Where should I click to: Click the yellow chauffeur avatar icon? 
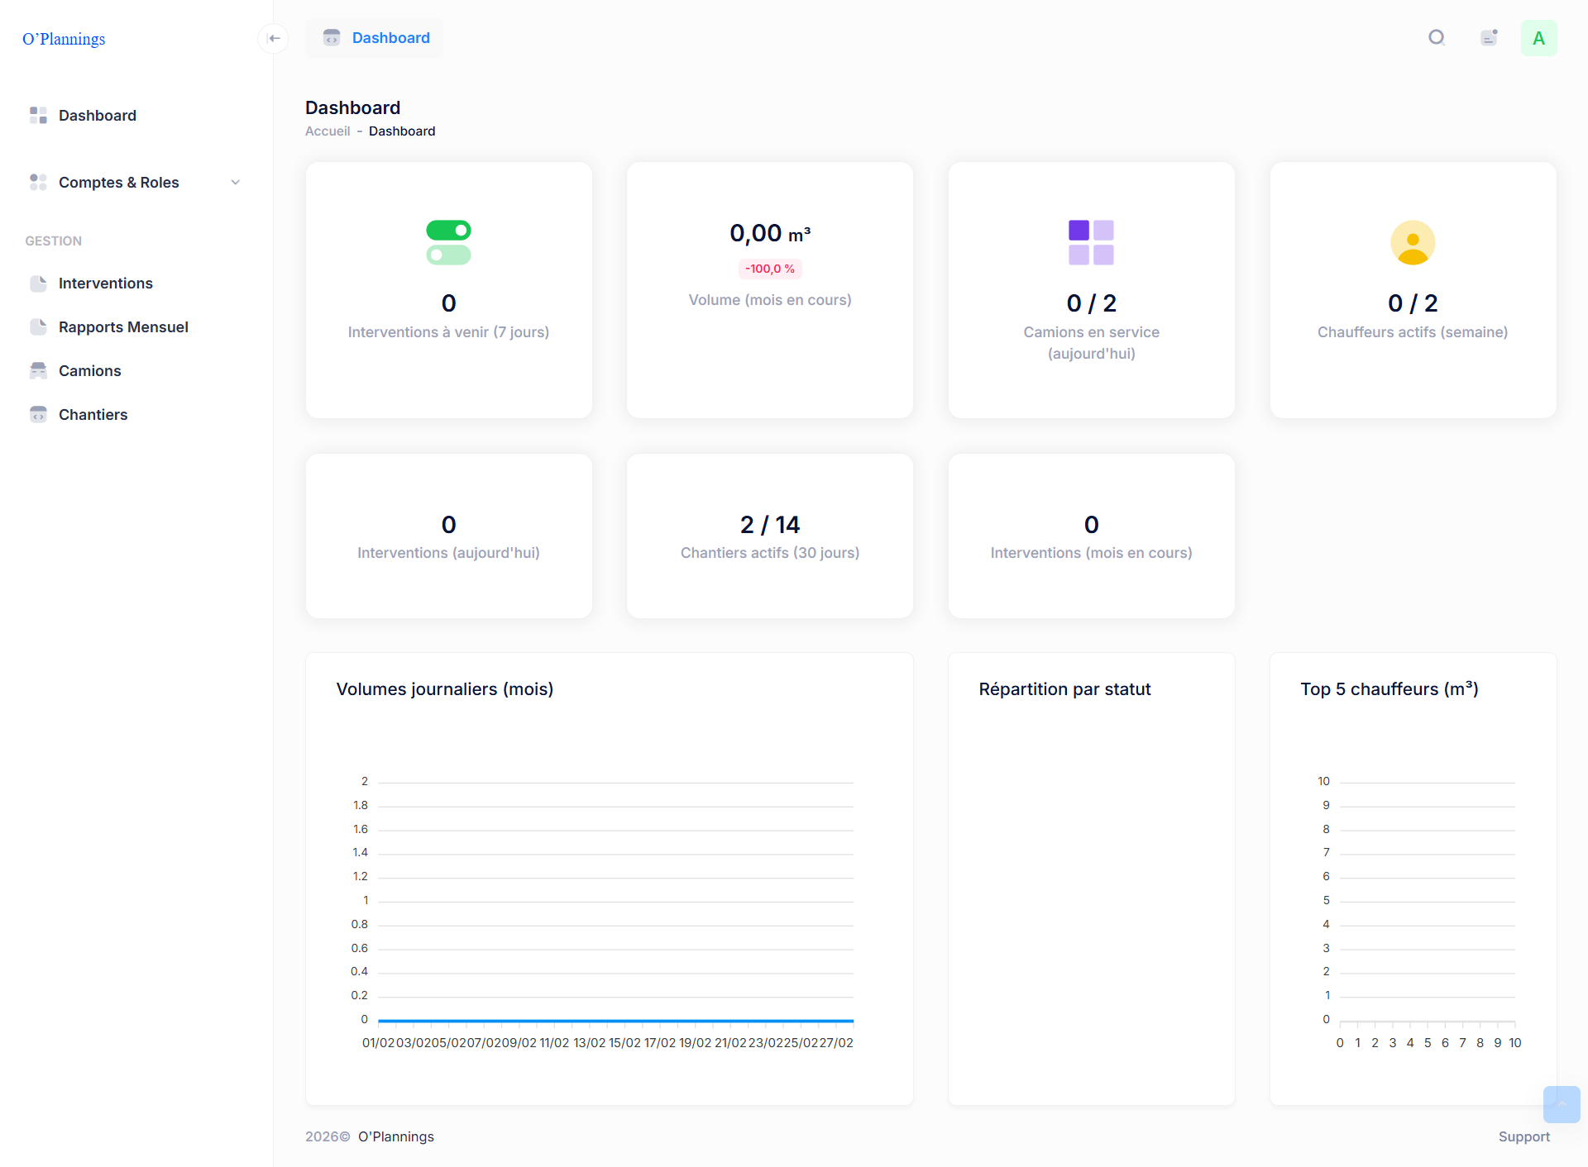tap(1413, 242)
